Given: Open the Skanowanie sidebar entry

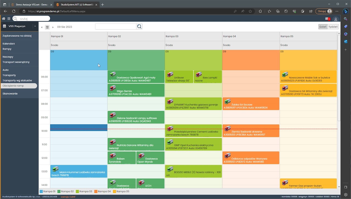Looking at the screenshot, I should click(10, 93).
